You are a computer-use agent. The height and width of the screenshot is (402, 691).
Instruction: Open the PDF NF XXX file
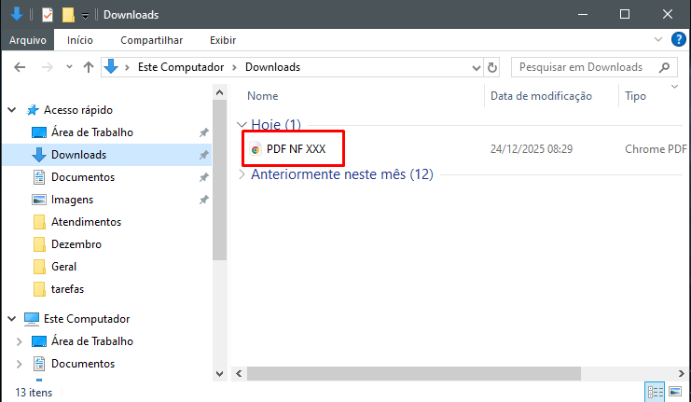point(296,148)
